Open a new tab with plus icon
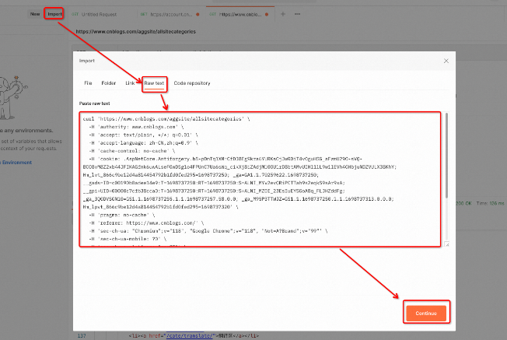Viewport: 507px width, 340px height. (282, 14)
